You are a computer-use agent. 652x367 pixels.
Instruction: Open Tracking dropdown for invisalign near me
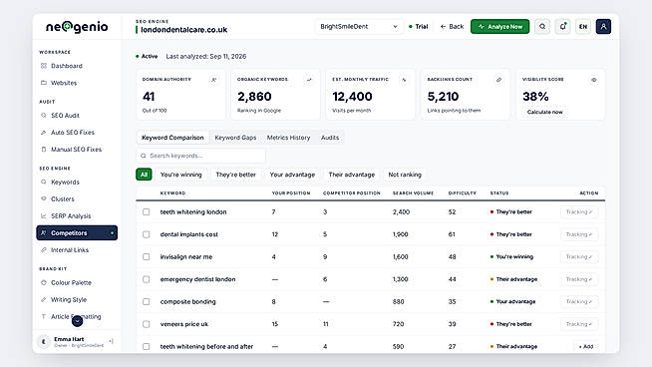[579, 256]
